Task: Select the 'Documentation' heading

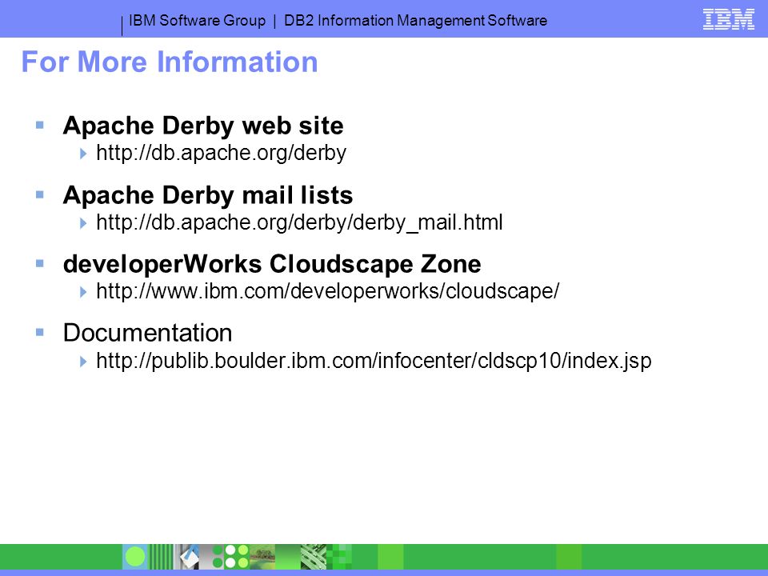Action: 147,333
